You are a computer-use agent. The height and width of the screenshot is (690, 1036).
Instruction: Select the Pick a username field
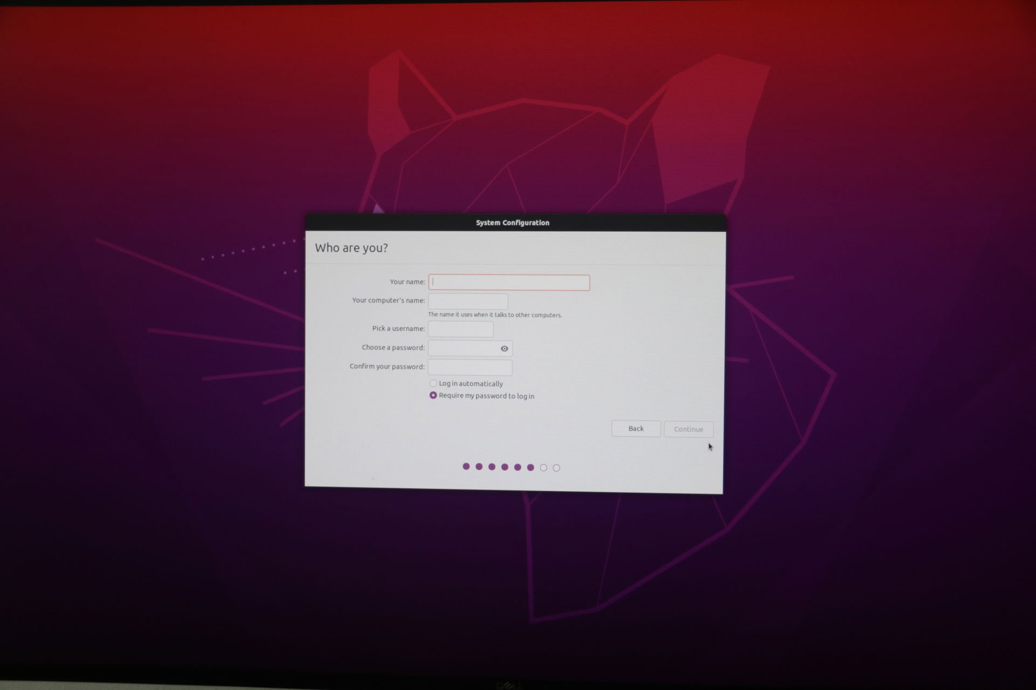click(460, 329)
